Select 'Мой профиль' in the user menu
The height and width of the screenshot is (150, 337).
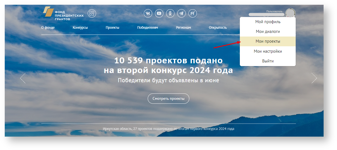pos(268,22)
